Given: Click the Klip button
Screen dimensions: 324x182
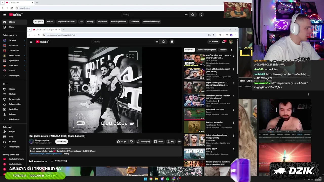Looking at the screenshot, I should pyautogui.click(x=171, y=142).
